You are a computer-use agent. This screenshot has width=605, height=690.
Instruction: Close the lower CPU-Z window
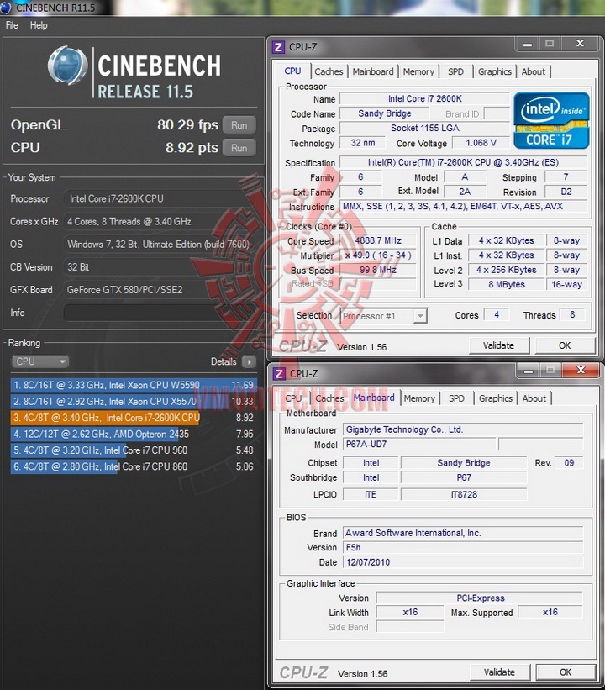point(581,370)
